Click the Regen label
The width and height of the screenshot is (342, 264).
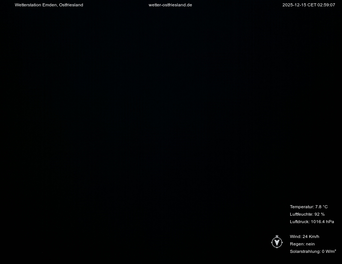click(297, 244)
